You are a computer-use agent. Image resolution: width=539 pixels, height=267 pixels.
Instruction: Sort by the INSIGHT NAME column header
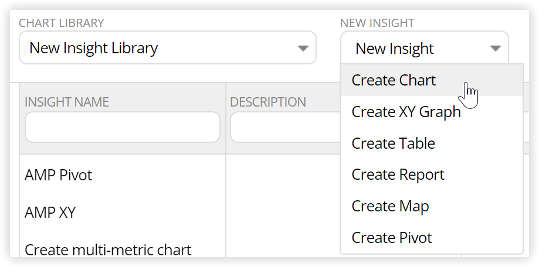coord(67,102)
